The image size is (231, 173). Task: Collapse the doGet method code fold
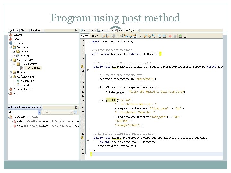(x=88, y=70)
